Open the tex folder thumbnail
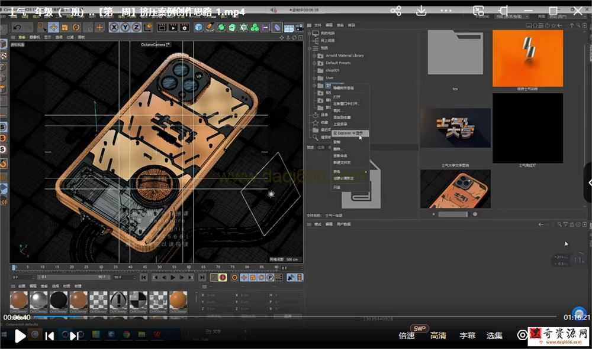The height and width of the screenshot is (349, 592). pos(455,53)
